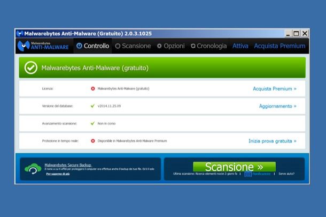The height and width of the screenshot is (217, 326).
Task: Click the Avanzamento scansione: label
Action: point(59,123)
